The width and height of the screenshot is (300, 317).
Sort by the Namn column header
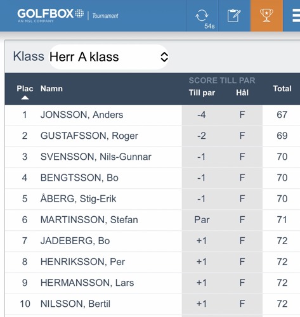click(51, 89)
